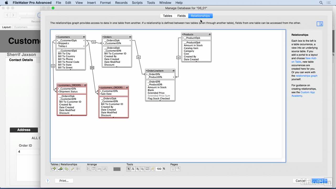This screenshot has width=336, height=189.
Task: Open the Format menu
Action: click(105, 3)
